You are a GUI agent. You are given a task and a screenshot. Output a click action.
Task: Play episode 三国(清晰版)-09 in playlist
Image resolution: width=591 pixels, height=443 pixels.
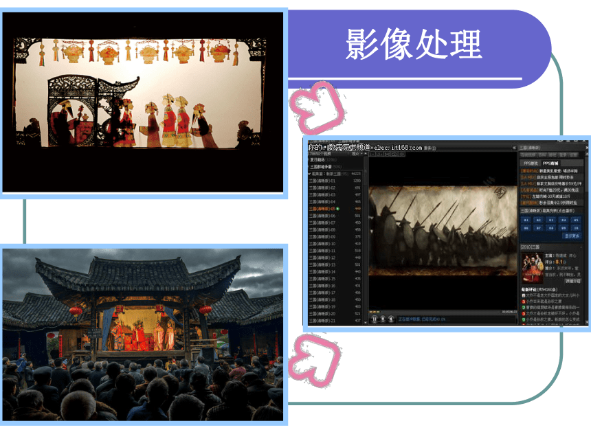[335, 236]
